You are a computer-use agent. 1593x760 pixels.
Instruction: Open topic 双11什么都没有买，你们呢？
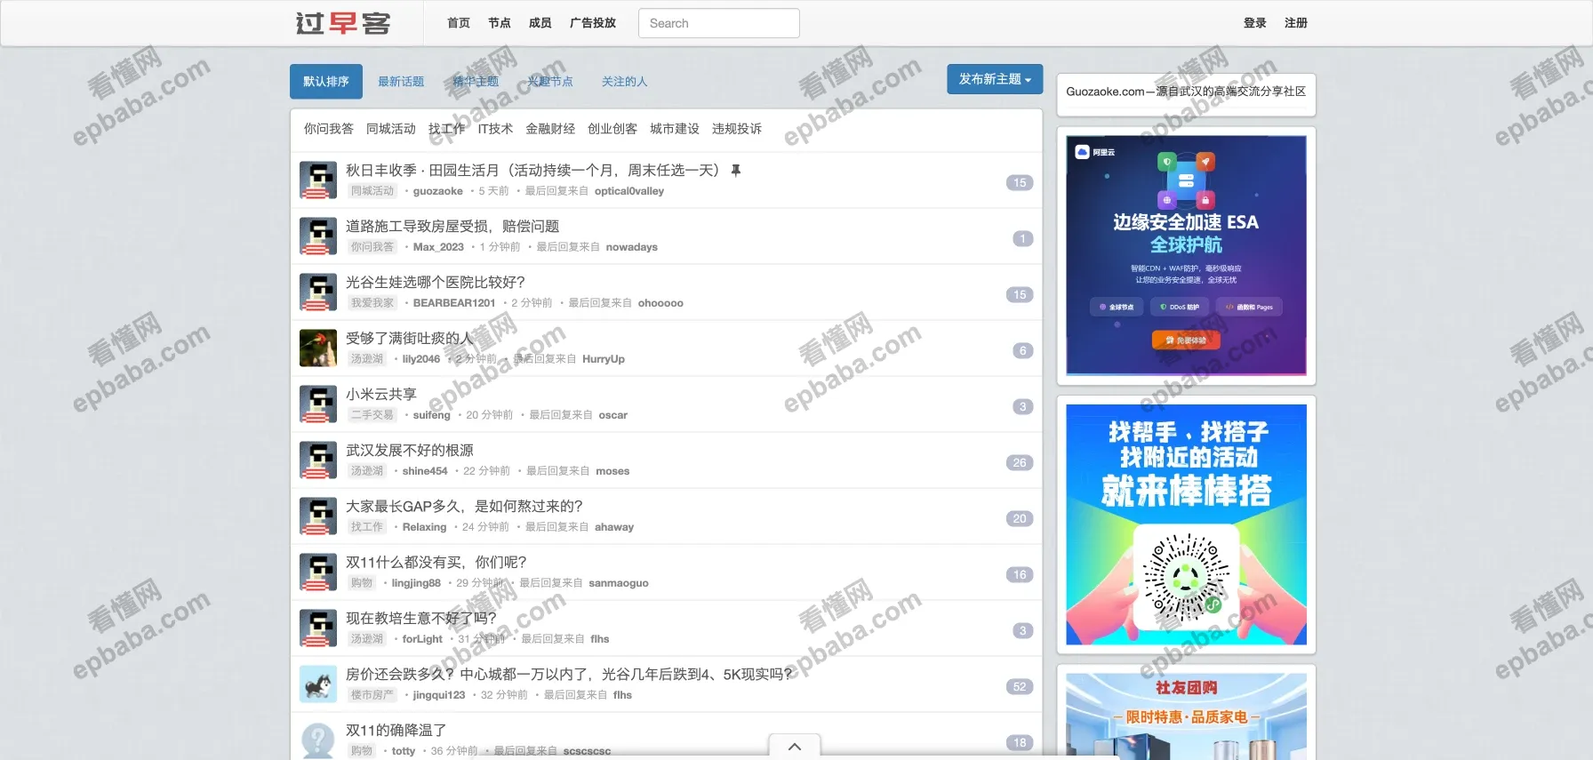[436, 562]
